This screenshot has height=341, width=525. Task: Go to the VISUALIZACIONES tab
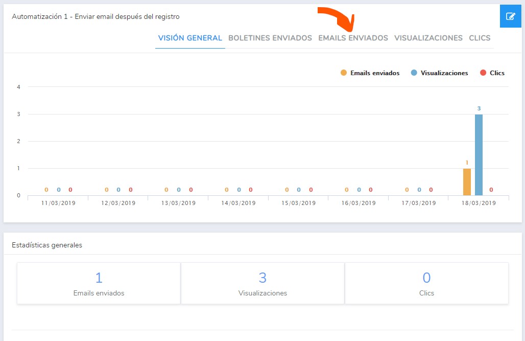point(428,38)
